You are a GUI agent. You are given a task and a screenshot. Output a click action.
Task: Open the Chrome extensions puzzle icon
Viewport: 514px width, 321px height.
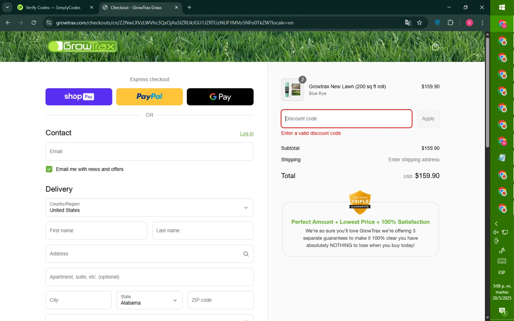[450, 23]
